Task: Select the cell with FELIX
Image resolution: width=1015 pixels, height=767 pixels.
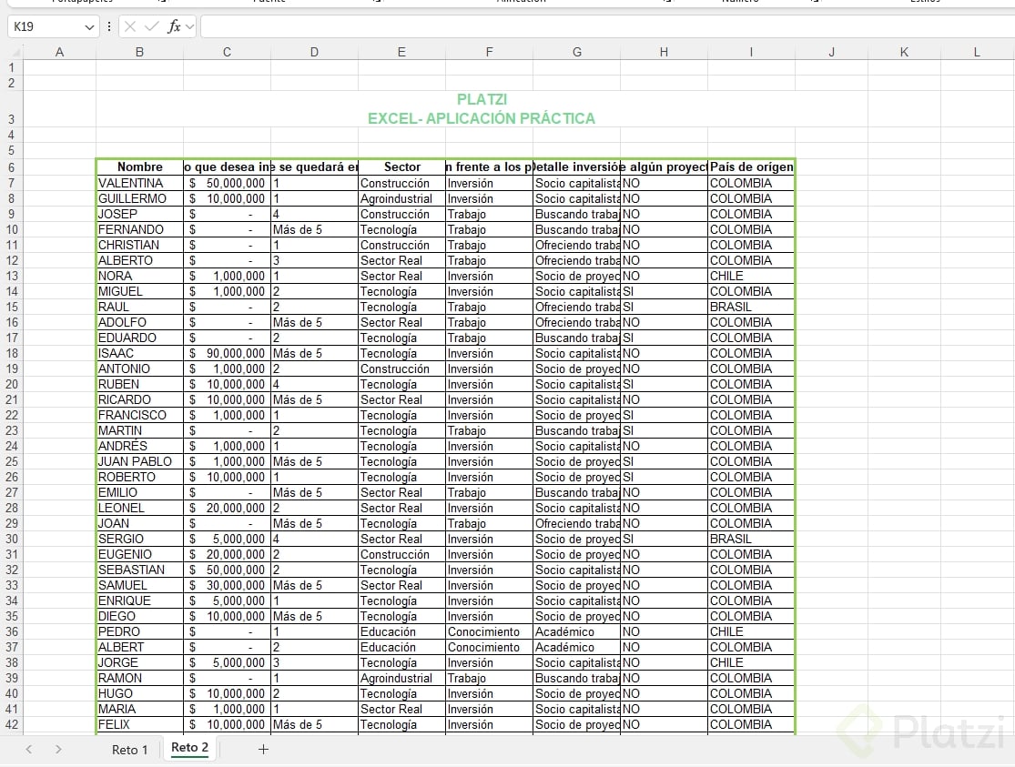Action: point(140,725)
